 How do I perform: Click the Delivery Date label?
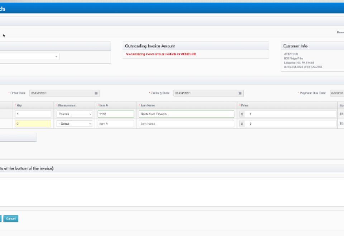(160, 93)
